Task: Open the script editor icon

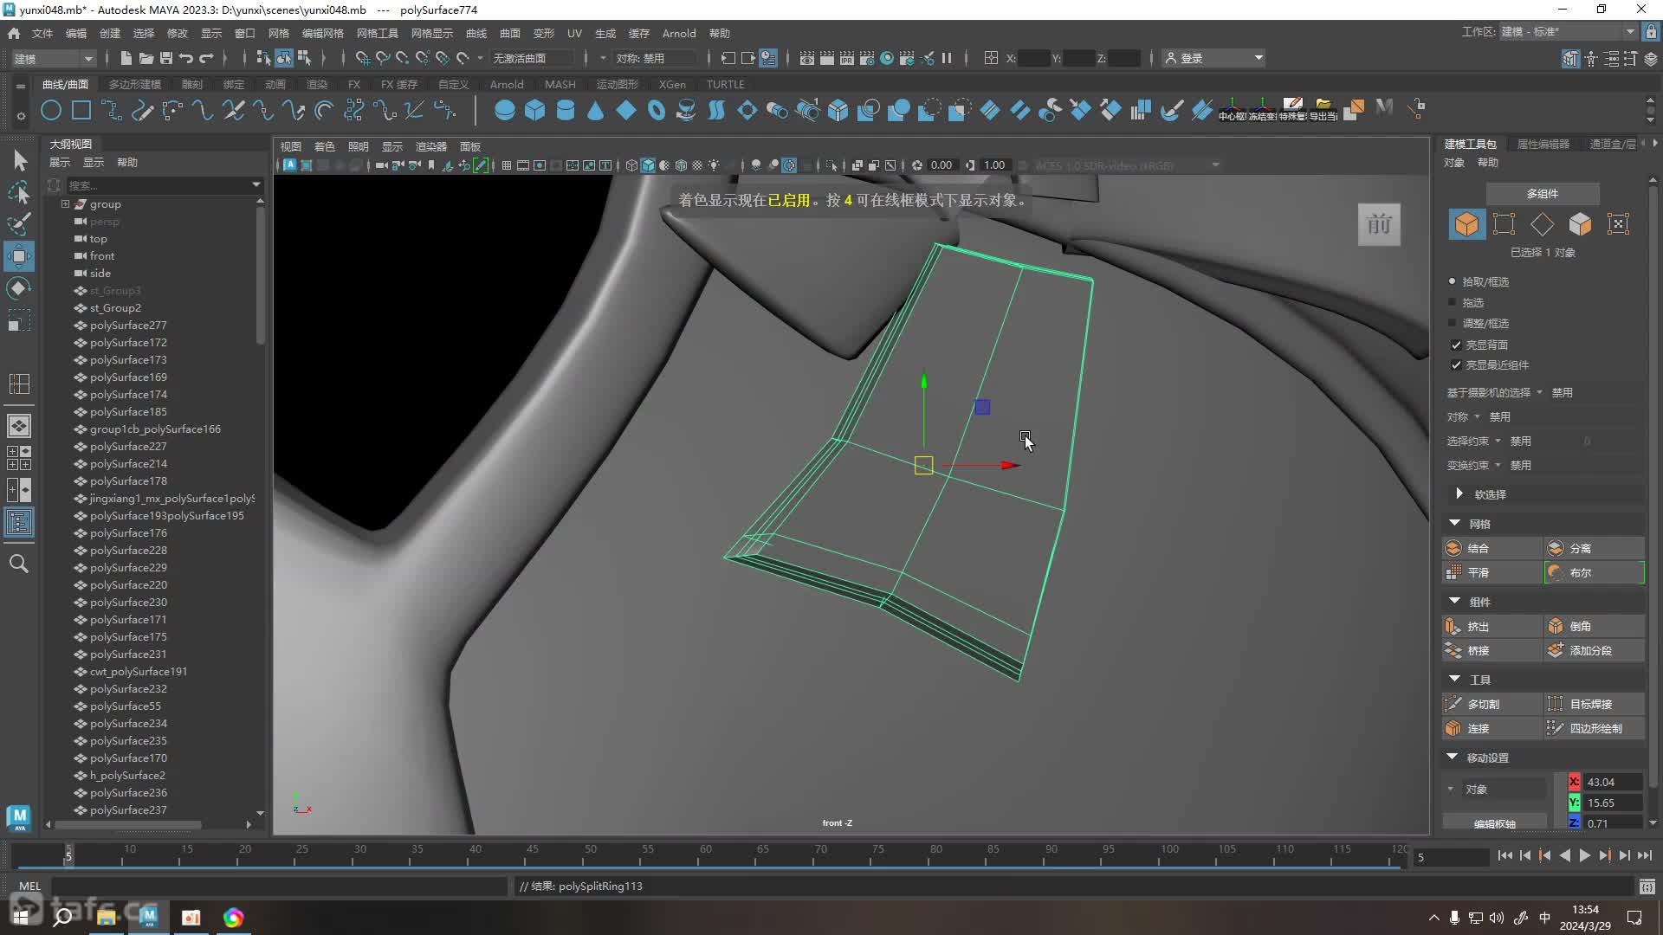Action: pos(1647,887)
